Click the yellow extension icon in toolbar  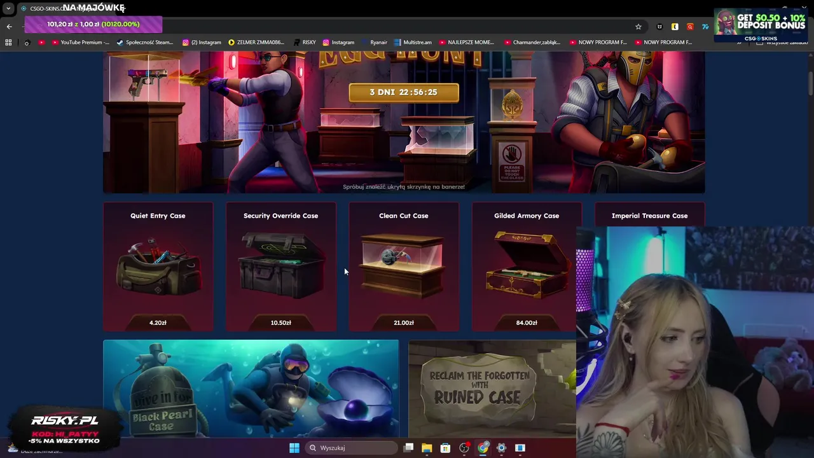click(675, 27)
